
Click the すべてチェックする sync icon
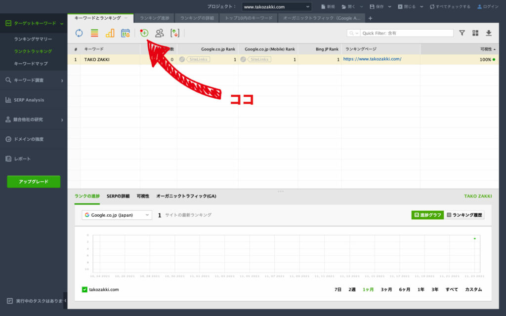pyautogui.click(x=432, y=7)
